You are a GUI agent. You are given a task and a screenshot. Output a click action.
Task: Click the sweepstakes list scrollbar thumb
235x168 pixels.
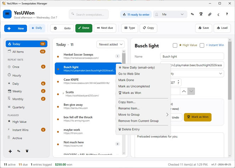click(124, 58)
